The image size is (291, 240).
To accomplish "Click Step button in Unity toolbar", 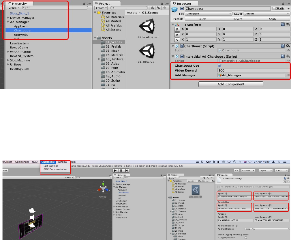I will [x=127, y=170].
